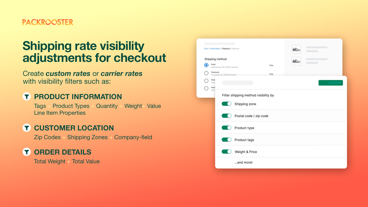This screenshot has width=368, height=207.
Task: Toggle the Postal code / zip code filter
Action: tap(227, 116)
